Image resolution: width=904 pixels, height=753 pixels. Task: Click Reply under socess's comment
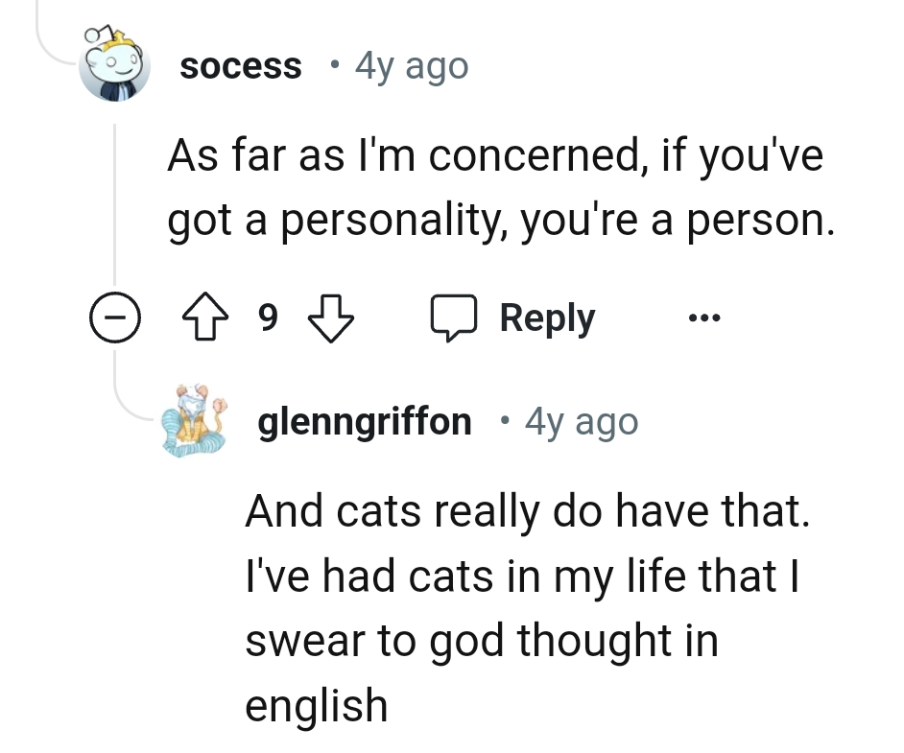coord(546,317)
